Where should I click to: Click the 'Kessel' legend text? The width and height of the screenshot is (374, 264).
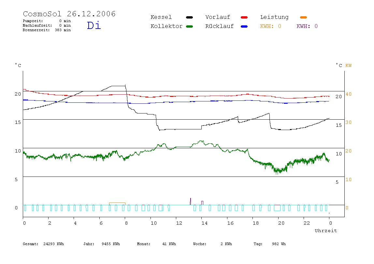161,17
